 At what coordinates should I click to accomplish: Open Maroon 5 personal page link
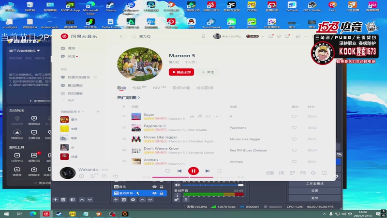(x=191, y=62)
